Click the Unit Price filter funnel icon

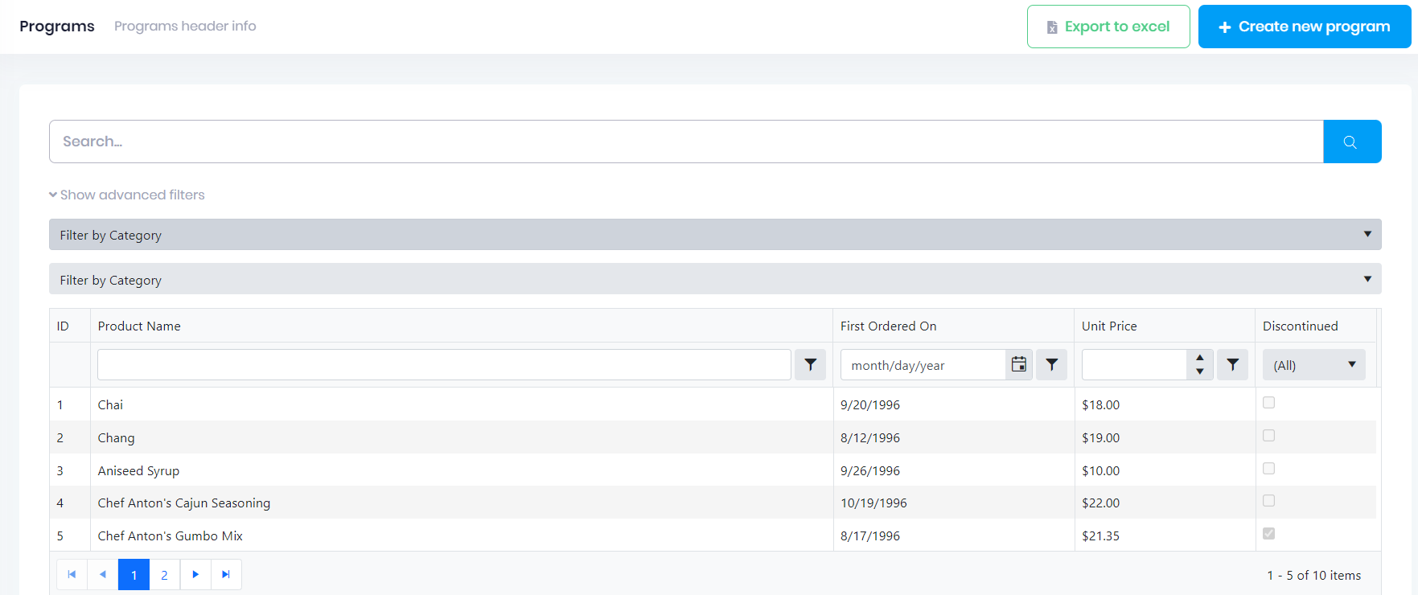pyautogui.click(x=1232, y=365)
